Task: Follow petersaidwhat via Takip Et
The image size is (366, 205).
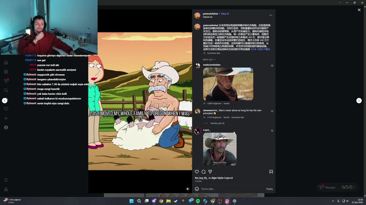Action: pos(225,14)
